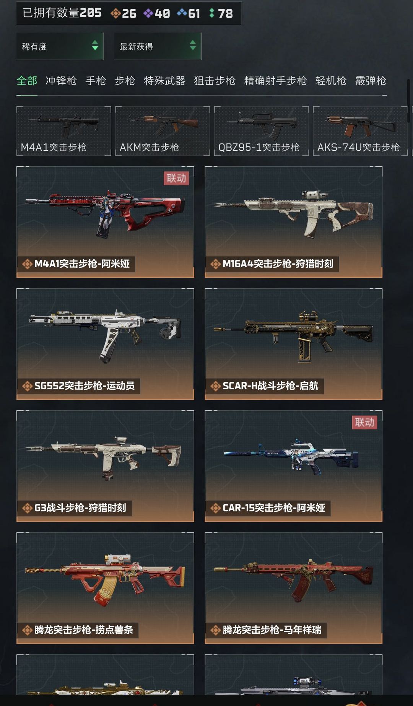Screen dimensions: 413x706
Task: Open the SG552突击步枪-运动员 skin card
Action: tap(105, 344)
